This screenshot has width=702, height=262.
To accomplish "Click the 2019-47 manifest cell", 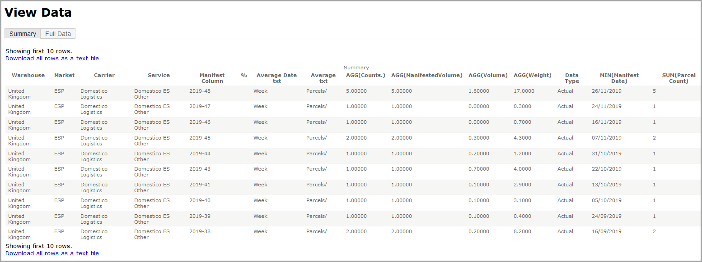I will click(x=200, y=106).
